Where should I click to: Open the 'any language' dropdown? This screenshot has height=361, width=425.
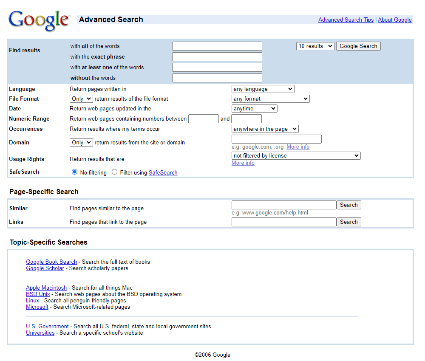[x=263, y=89]
